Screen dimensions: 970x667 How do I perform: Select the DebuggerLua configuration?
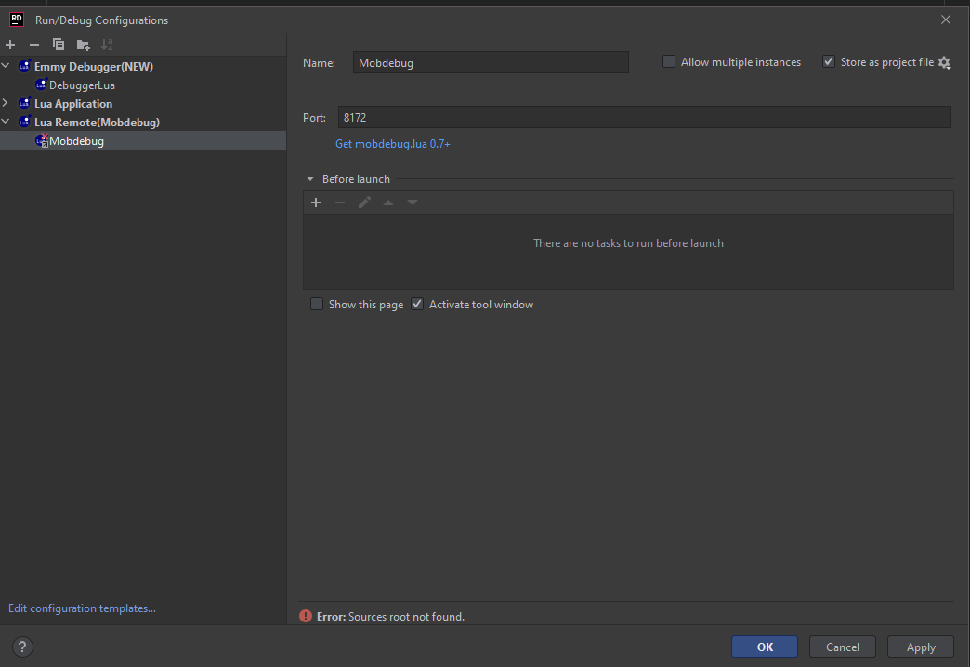(x=82, y=85)
